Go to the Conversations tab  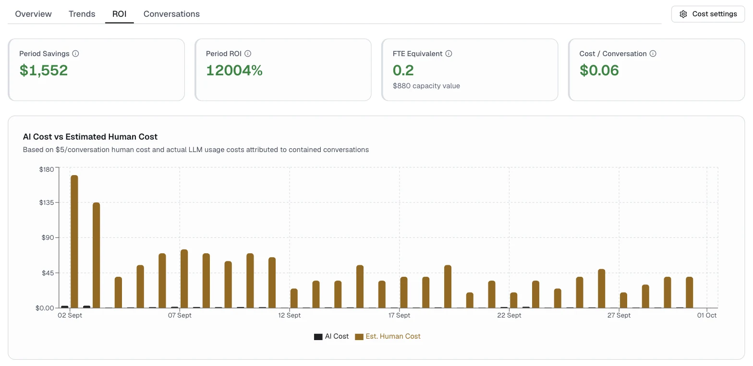[x=171, y=14]
